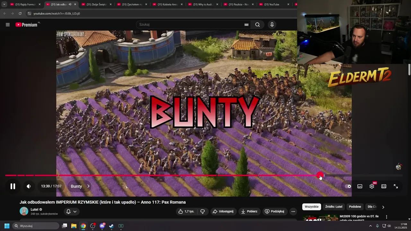Open Mt2009 100 godzin vs DT video
Viewport: 411px width, 231px height.
click(359, 218)
